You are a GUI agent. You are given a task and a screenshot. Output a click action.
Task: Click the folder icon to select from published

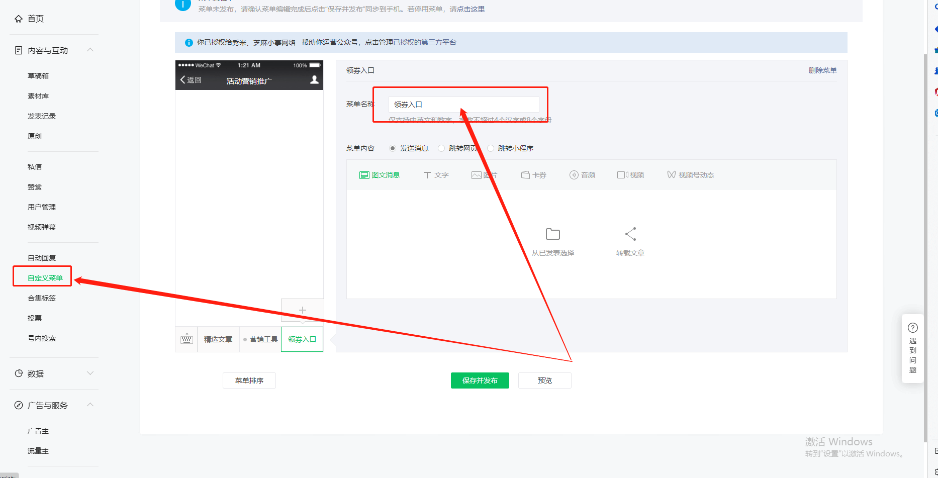pos(552,234)
